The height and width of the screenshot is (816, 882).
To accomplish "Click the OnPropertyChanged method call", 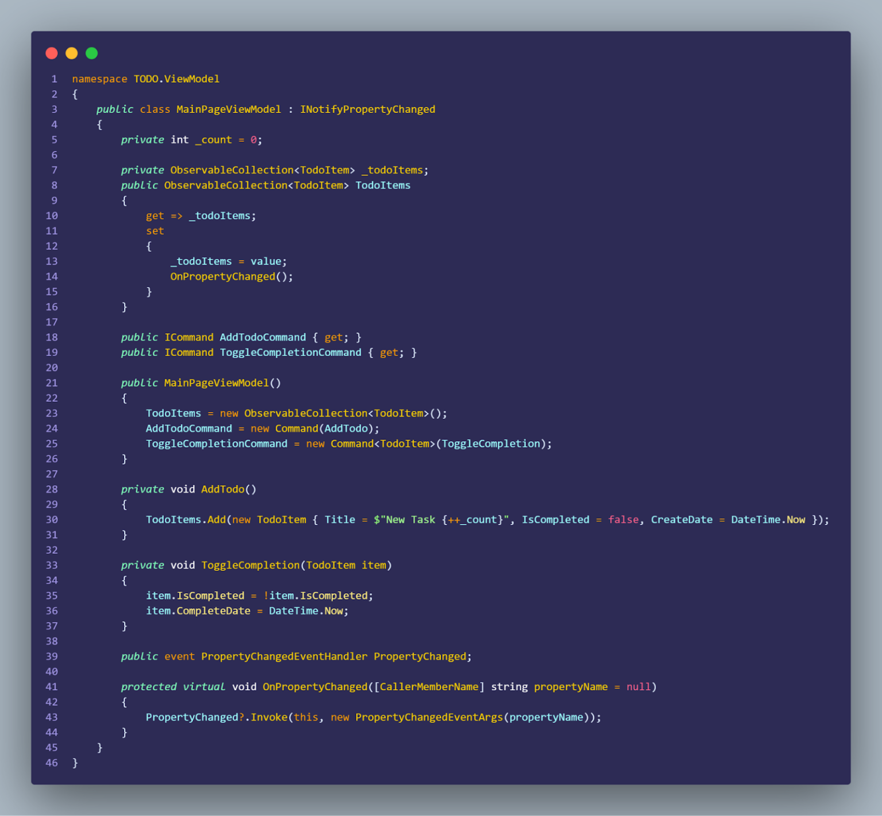I will point(222,276).
